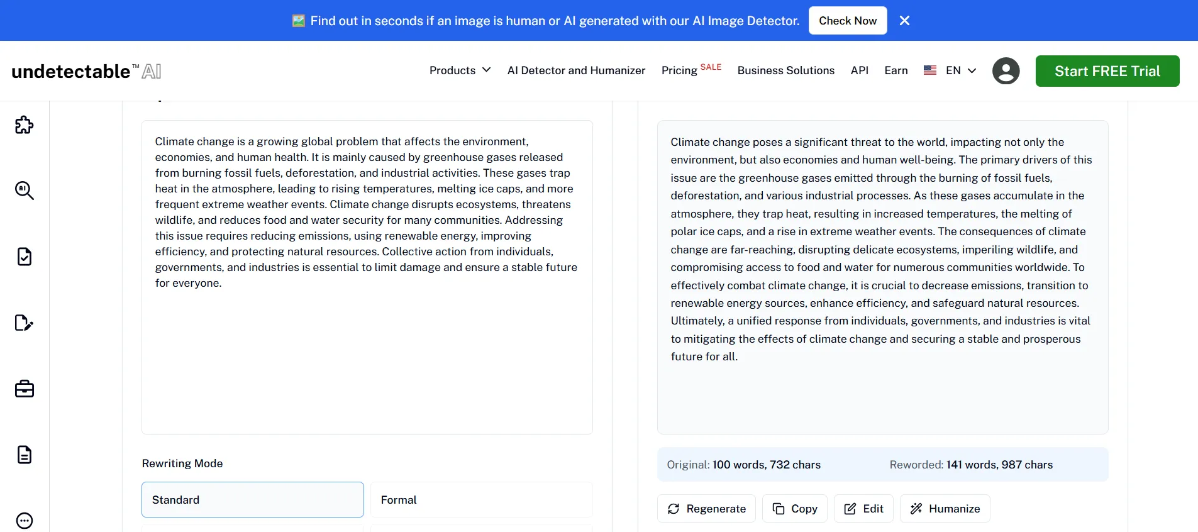1198x532 pixels.
Task: Switch rewriting mode to Formal
Action: pos(481,500)
